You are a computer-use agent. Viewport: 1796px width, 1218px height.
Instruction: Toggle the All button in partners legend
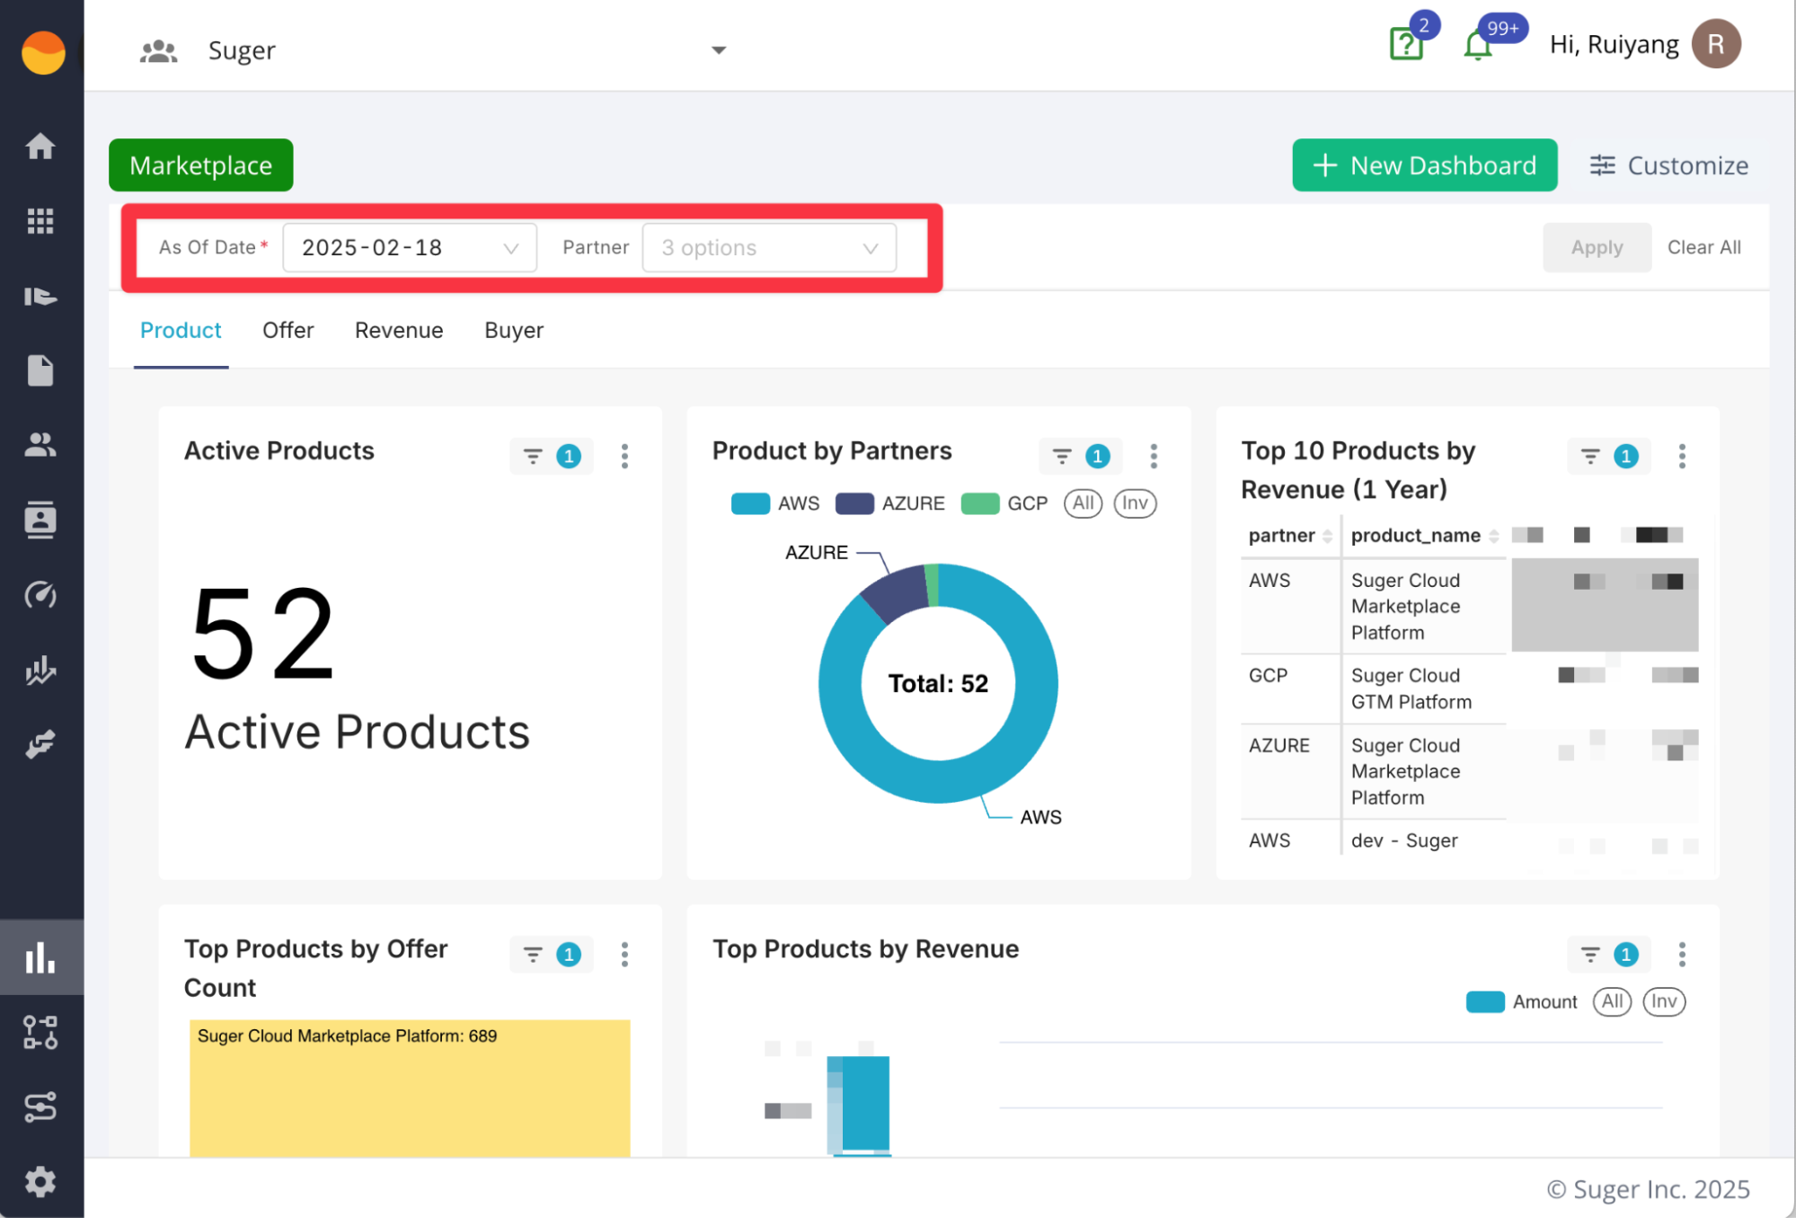1083,503
